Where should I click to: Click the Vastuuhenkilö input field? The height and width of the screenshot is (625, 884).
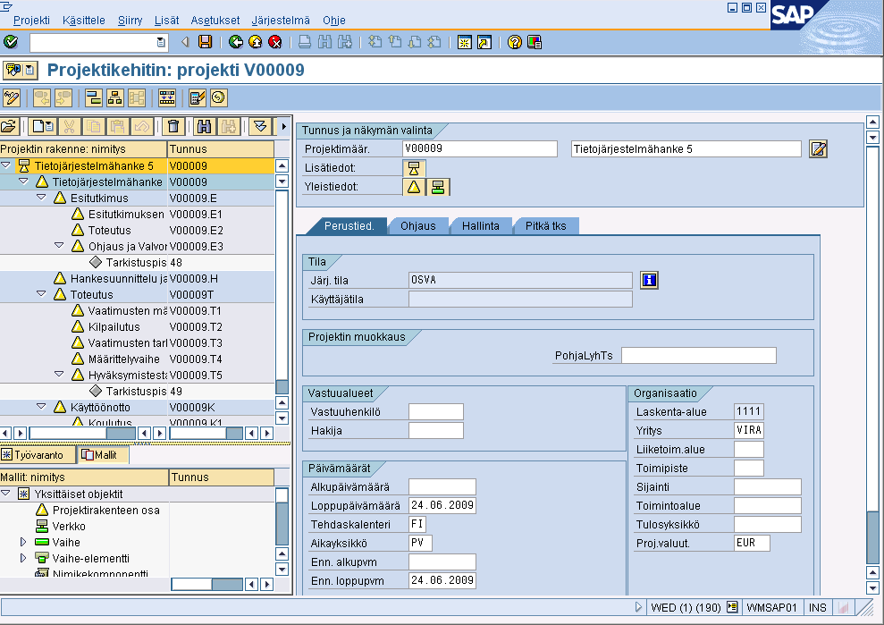coord(436,412)
